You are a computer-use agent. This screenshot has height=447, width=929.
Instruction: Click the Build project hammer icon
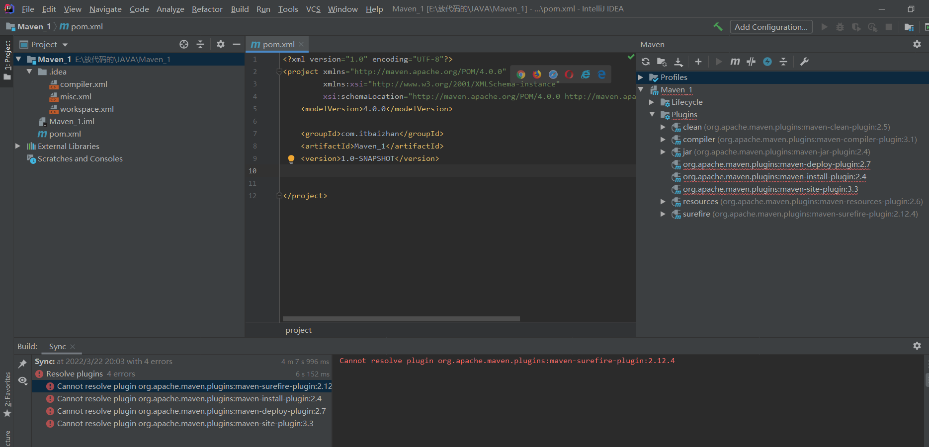[x=718, y=27]
